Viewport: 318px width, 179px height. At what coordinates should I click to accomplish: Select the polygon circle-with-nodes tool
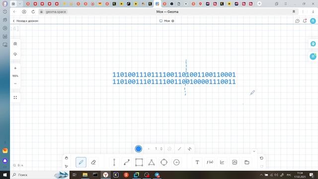pos(164,162)
